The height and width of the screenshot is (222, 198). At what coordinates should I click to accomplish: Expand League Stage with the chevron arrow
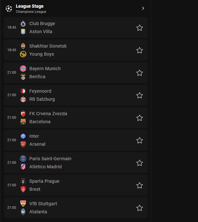pyautogui.click(x=143, y=8)
